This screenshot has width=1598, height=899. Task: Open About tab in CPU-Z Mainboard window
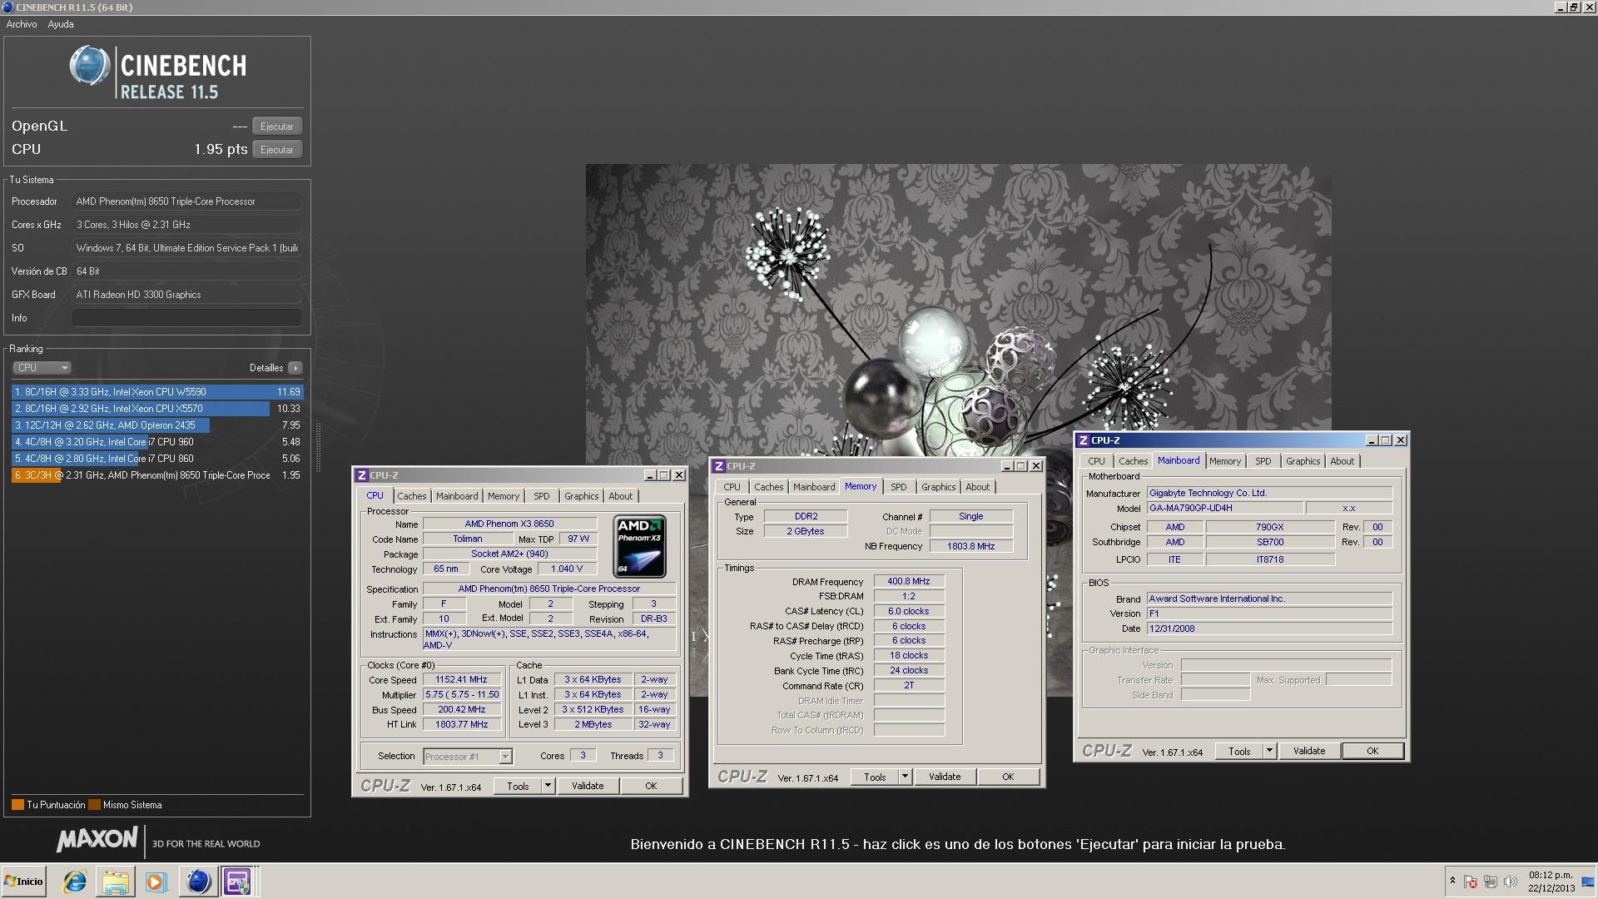click(x=1342, y=461)
